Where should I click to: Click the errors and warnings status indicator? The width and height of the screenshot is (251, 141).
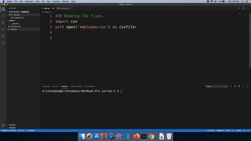(x=21, y=130)
